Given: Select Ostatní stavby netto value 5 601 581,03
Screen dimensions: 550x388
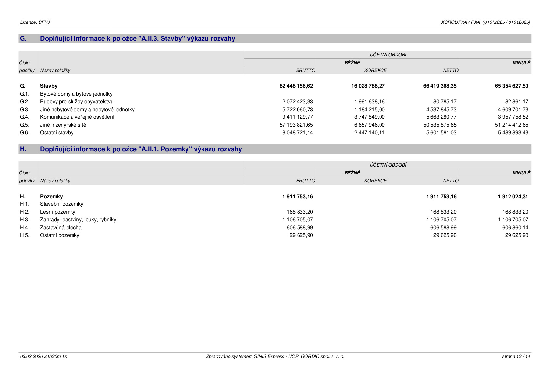Looking at the screenshot, I should [441, 133].
